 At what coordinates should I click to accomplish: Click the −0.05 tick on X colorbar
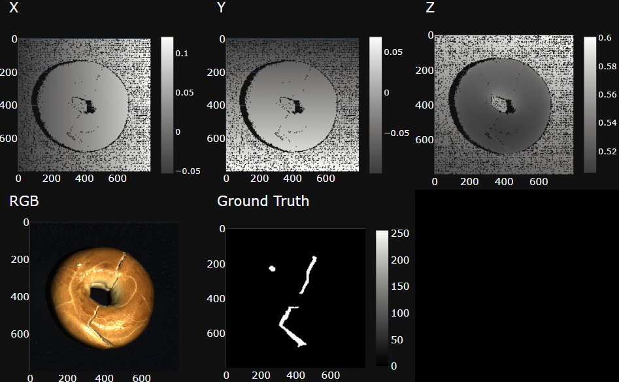coord(188,171)
